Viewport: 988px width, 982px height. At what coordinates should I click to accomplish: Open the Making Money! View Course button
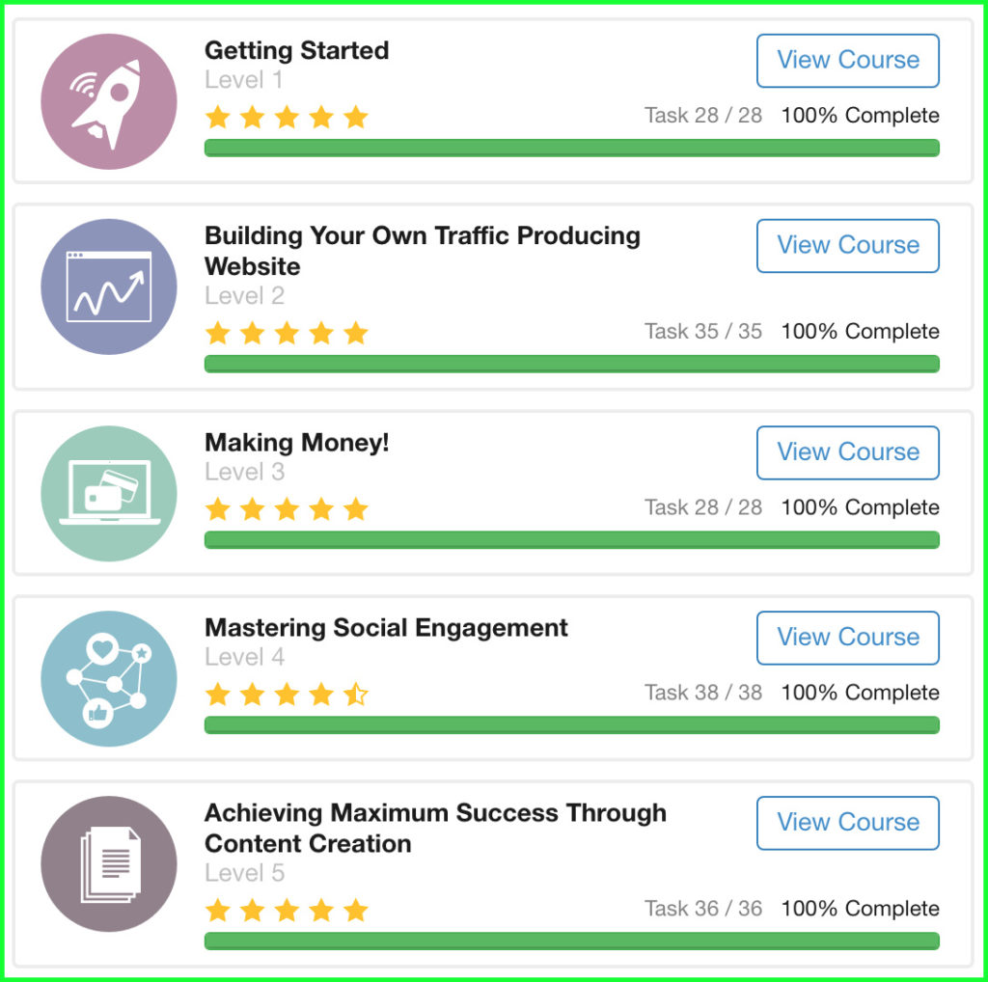pyautogui.click(x=847, y=452)
